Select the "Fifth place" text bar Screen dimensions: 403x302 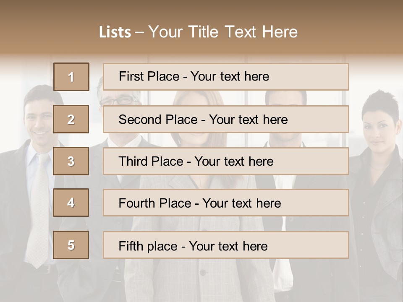[226, 245]
